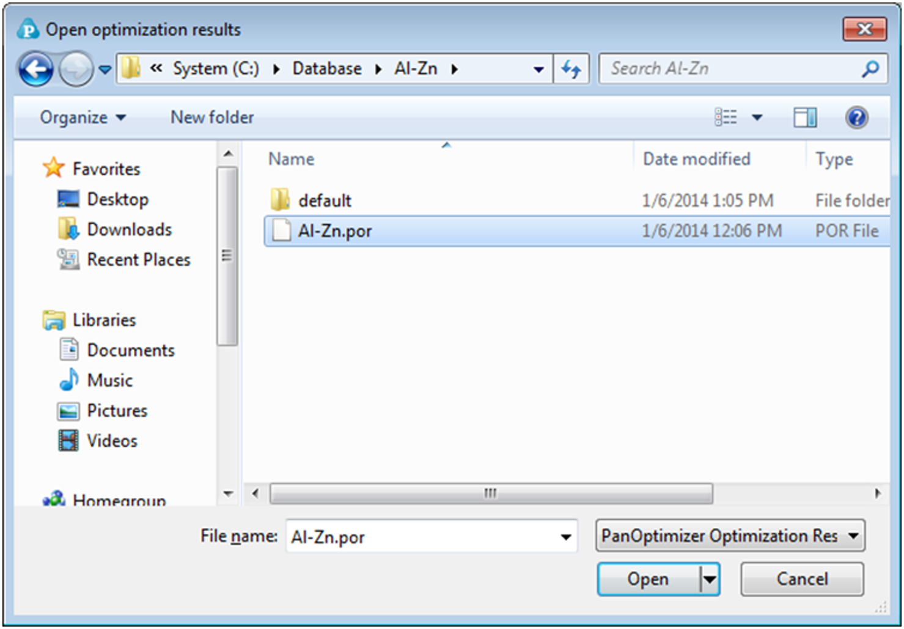The image size is (904, 629).
Task: Expand the view options dropdown arrow
Action: click(757, 117)
